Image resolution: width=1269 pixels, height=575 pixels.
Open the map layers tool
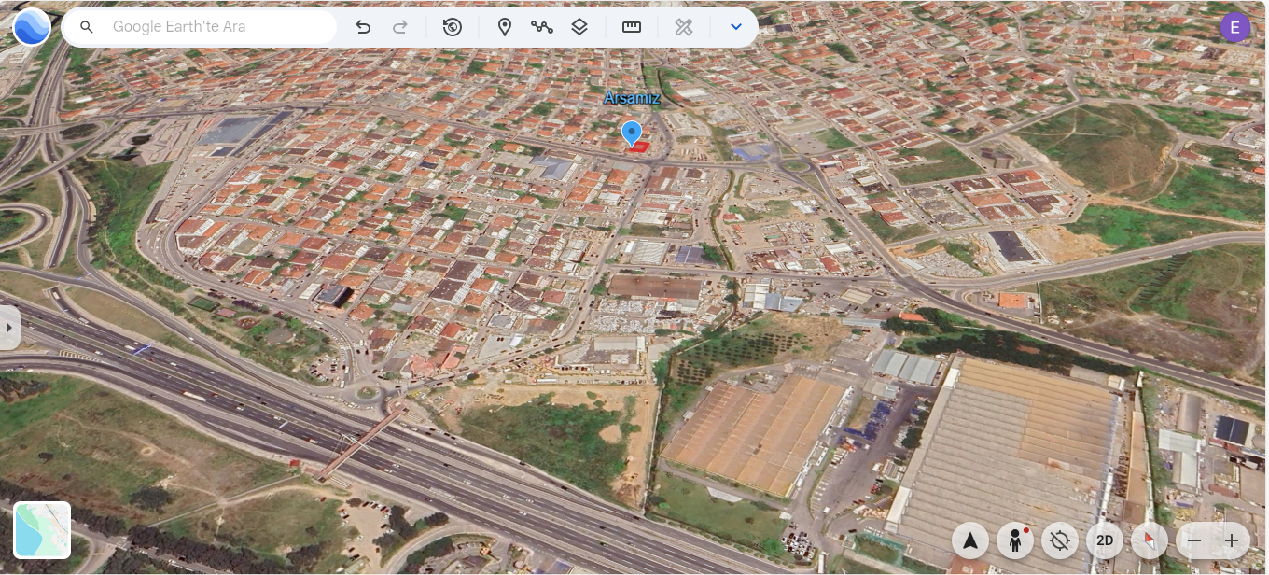tap(579, 27)
